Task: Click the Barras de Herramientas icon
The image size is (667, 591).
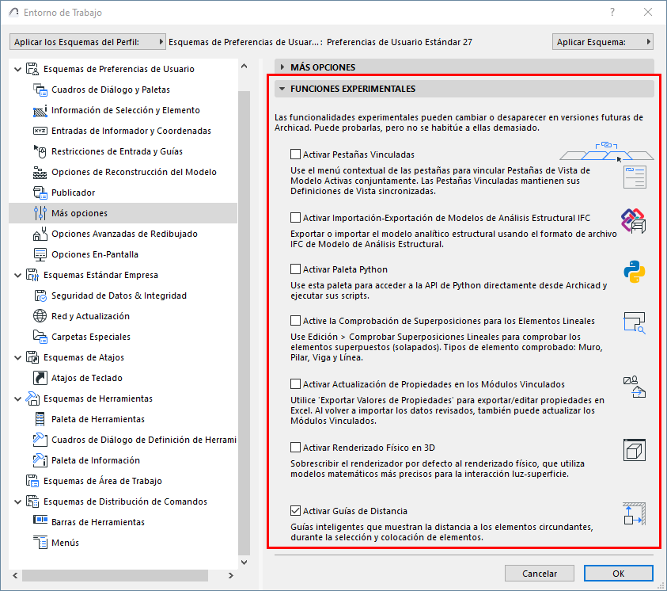Action: click(40, 520)
